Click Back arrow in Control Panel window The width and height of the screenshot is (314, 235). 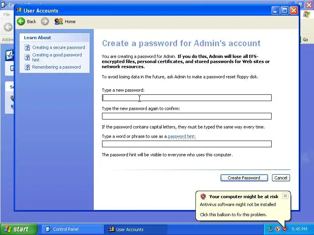[8, 27]
